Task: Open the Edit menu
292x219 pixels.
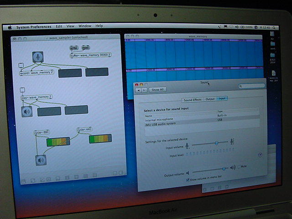Action: pyautogui.click(x=59, y=26)
